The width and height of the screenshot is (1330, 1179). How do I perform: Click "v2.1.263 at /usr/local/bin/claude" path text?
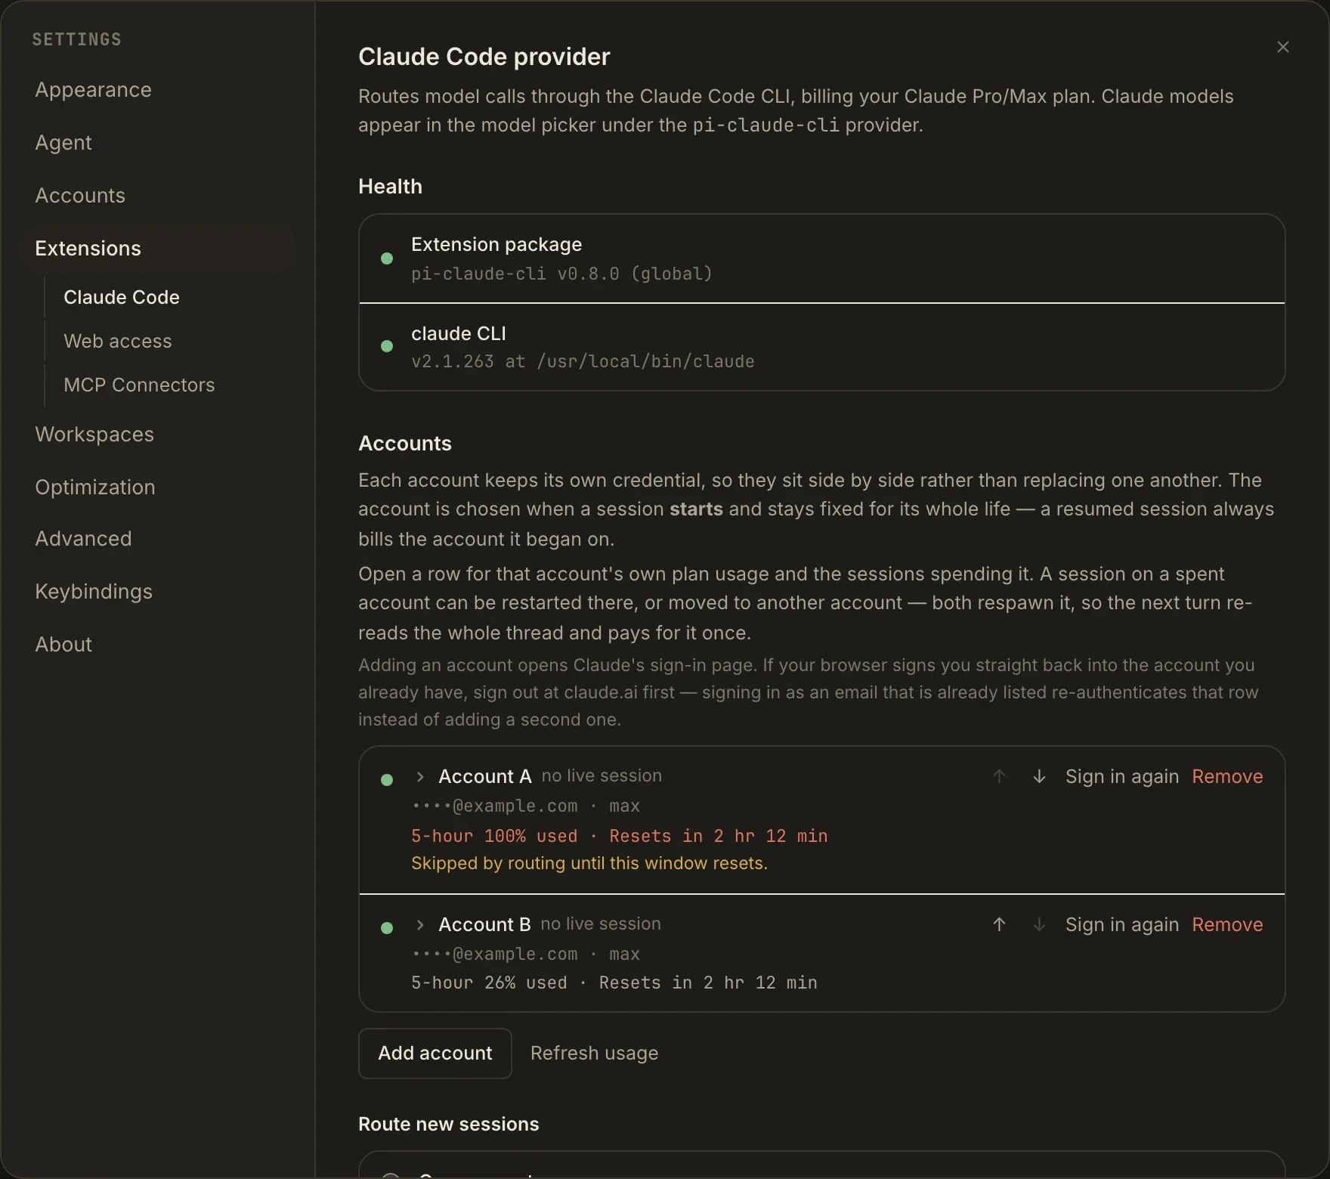click(x=583, y=361)
